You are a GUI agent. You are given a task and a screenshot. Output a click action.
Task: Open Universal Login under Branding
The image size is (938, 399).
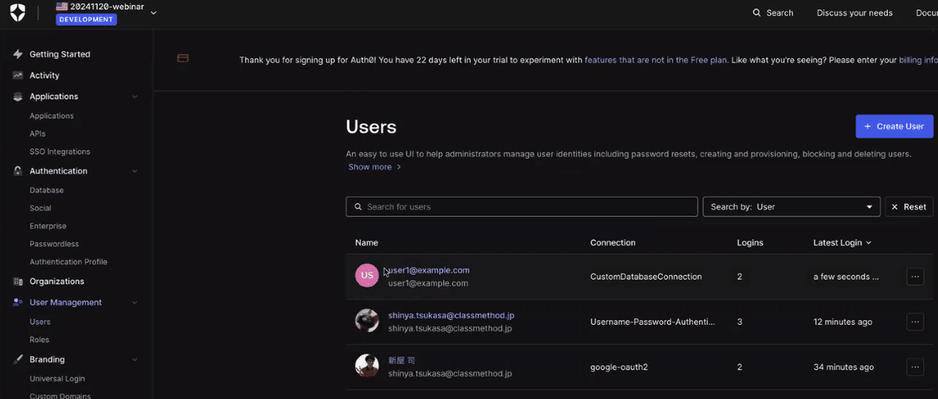click(x=57, y=379)
